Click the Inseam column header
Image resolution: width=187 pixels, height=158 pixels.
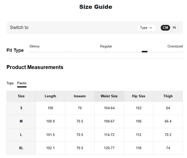[80, 96]
